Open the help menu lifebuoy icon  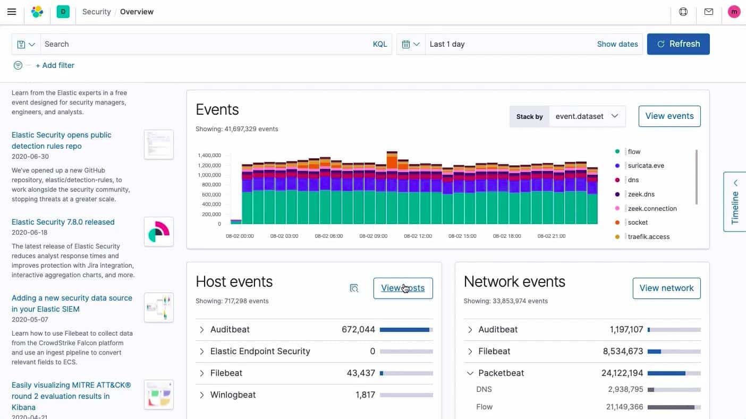683,12
